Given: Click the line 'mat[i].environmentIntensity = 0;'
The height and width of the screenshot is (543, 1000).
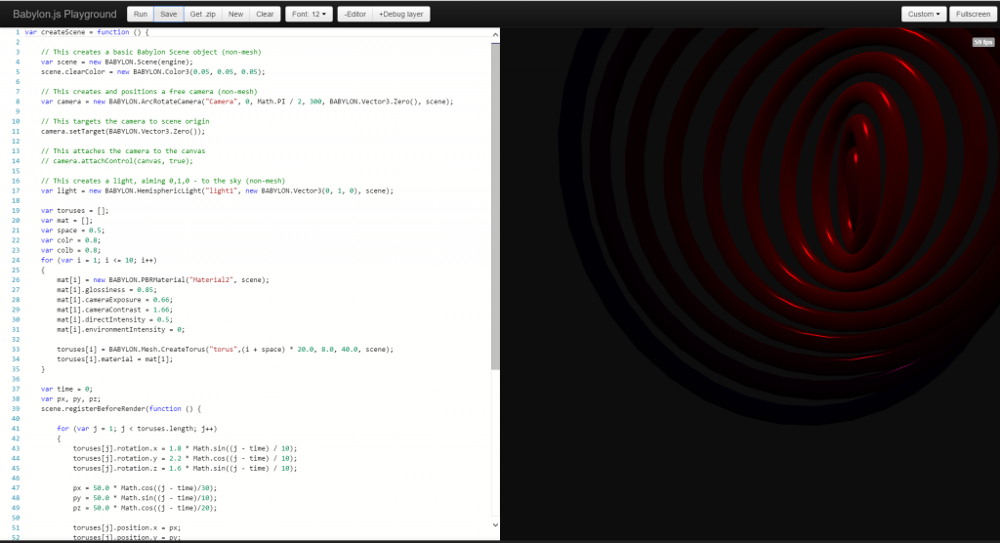Looking at the screenshot, I should click(120, 330).
